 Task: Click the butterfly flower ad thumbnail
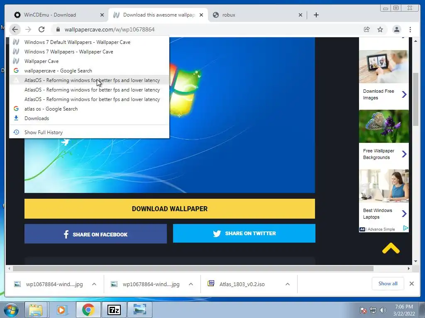click(x=384, y=126)
